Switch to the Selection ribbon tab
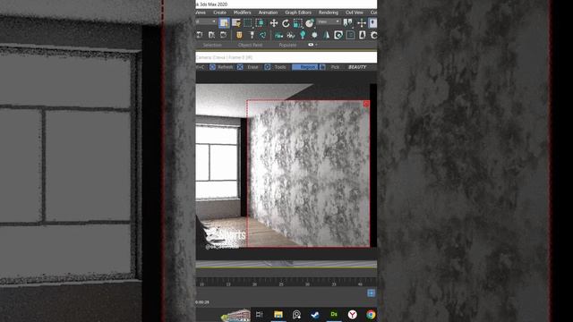 (x=212, y=45)
